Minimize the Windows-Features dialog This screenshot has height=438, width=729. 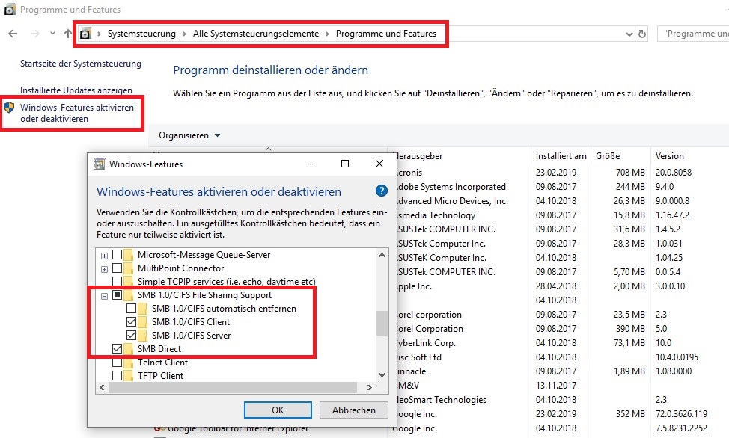click(311, 164)
